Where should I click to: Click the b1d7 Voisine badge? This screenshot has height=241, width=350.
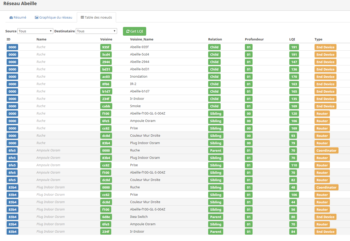(106, 91)
